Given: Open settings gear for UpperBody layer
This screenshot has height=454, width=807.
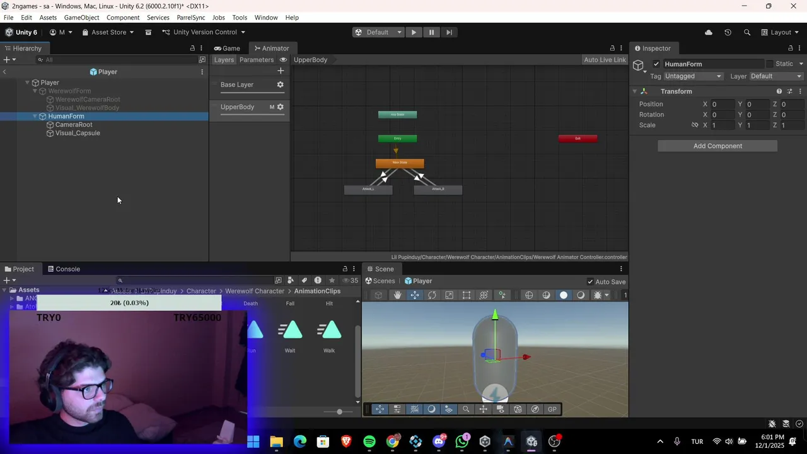Looking at the screenshot, I should point(281,107).
